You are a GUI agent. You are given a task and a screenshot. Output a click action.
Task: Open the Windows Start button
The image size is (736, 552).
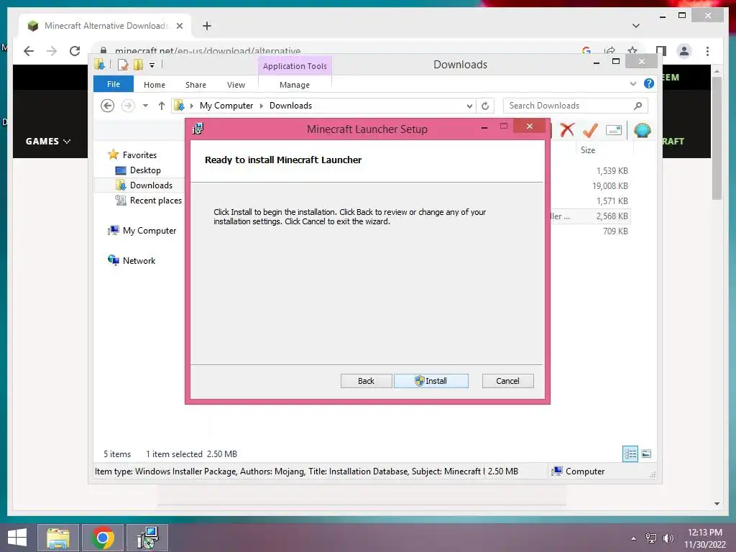point(17,538)
